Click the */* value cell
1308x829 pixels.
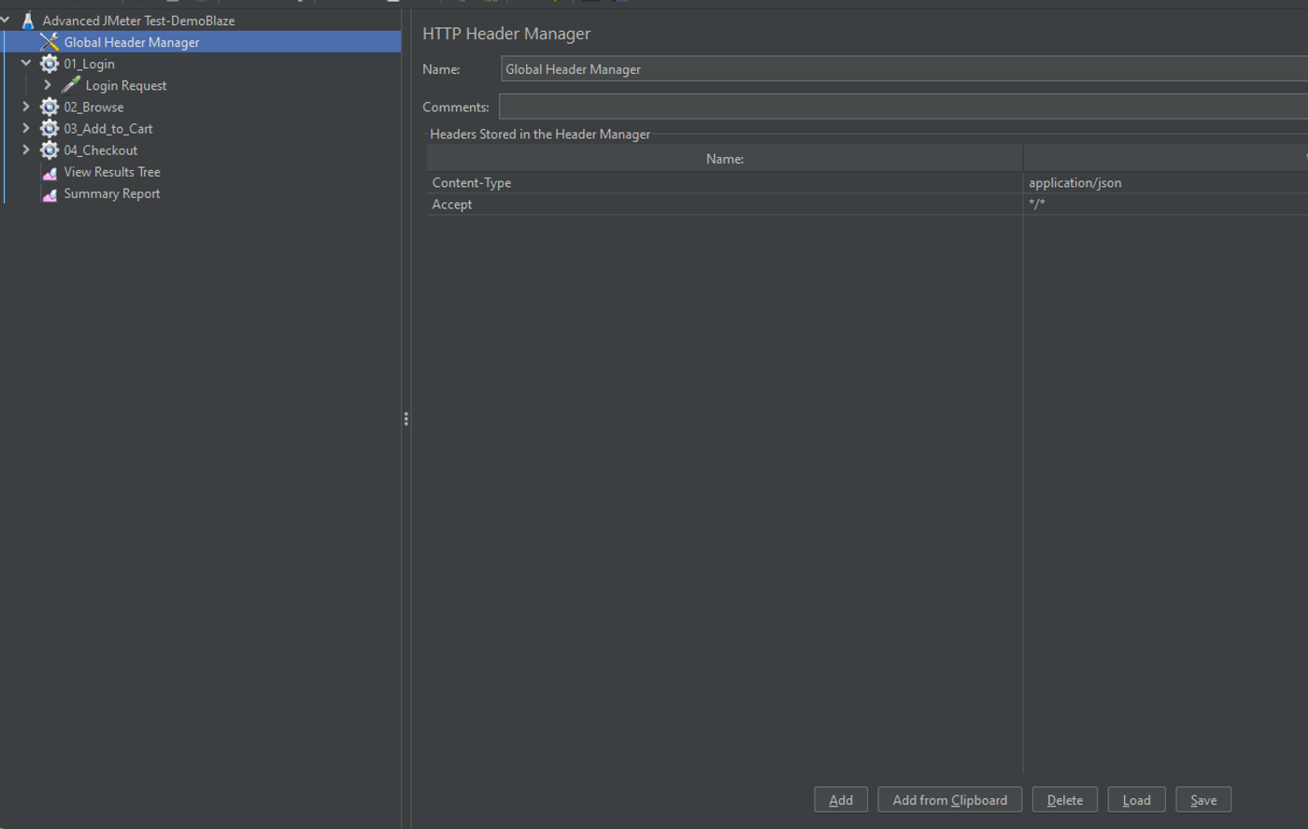tap(1166, 204)
